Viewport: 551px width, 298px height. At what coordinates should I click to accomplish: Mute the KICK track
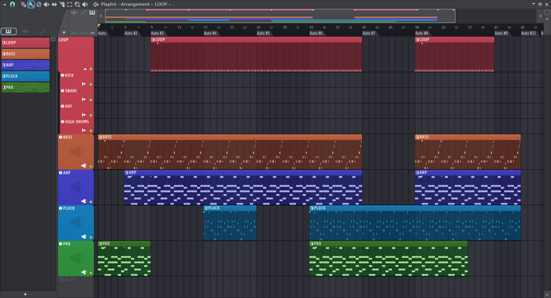91,84
